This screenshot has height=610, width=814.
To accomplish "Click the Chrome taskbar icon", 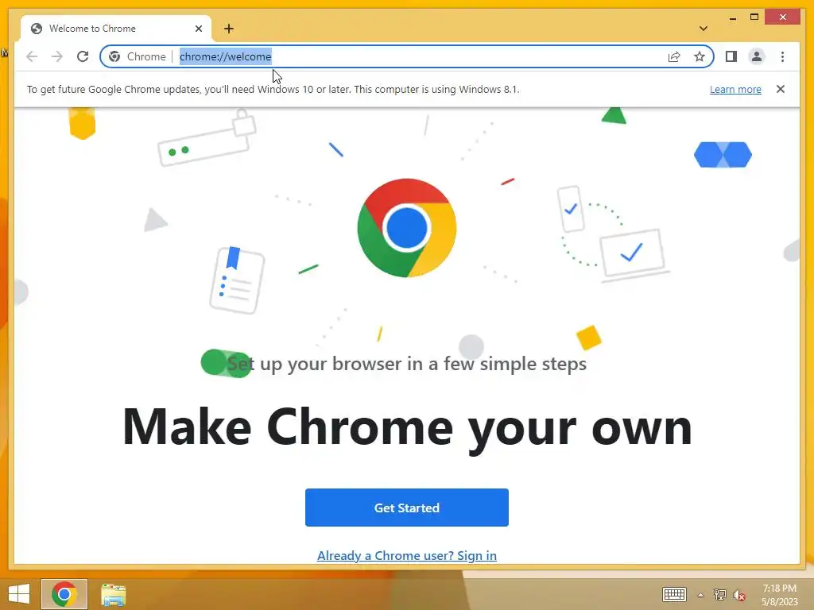I will [64, 594].
